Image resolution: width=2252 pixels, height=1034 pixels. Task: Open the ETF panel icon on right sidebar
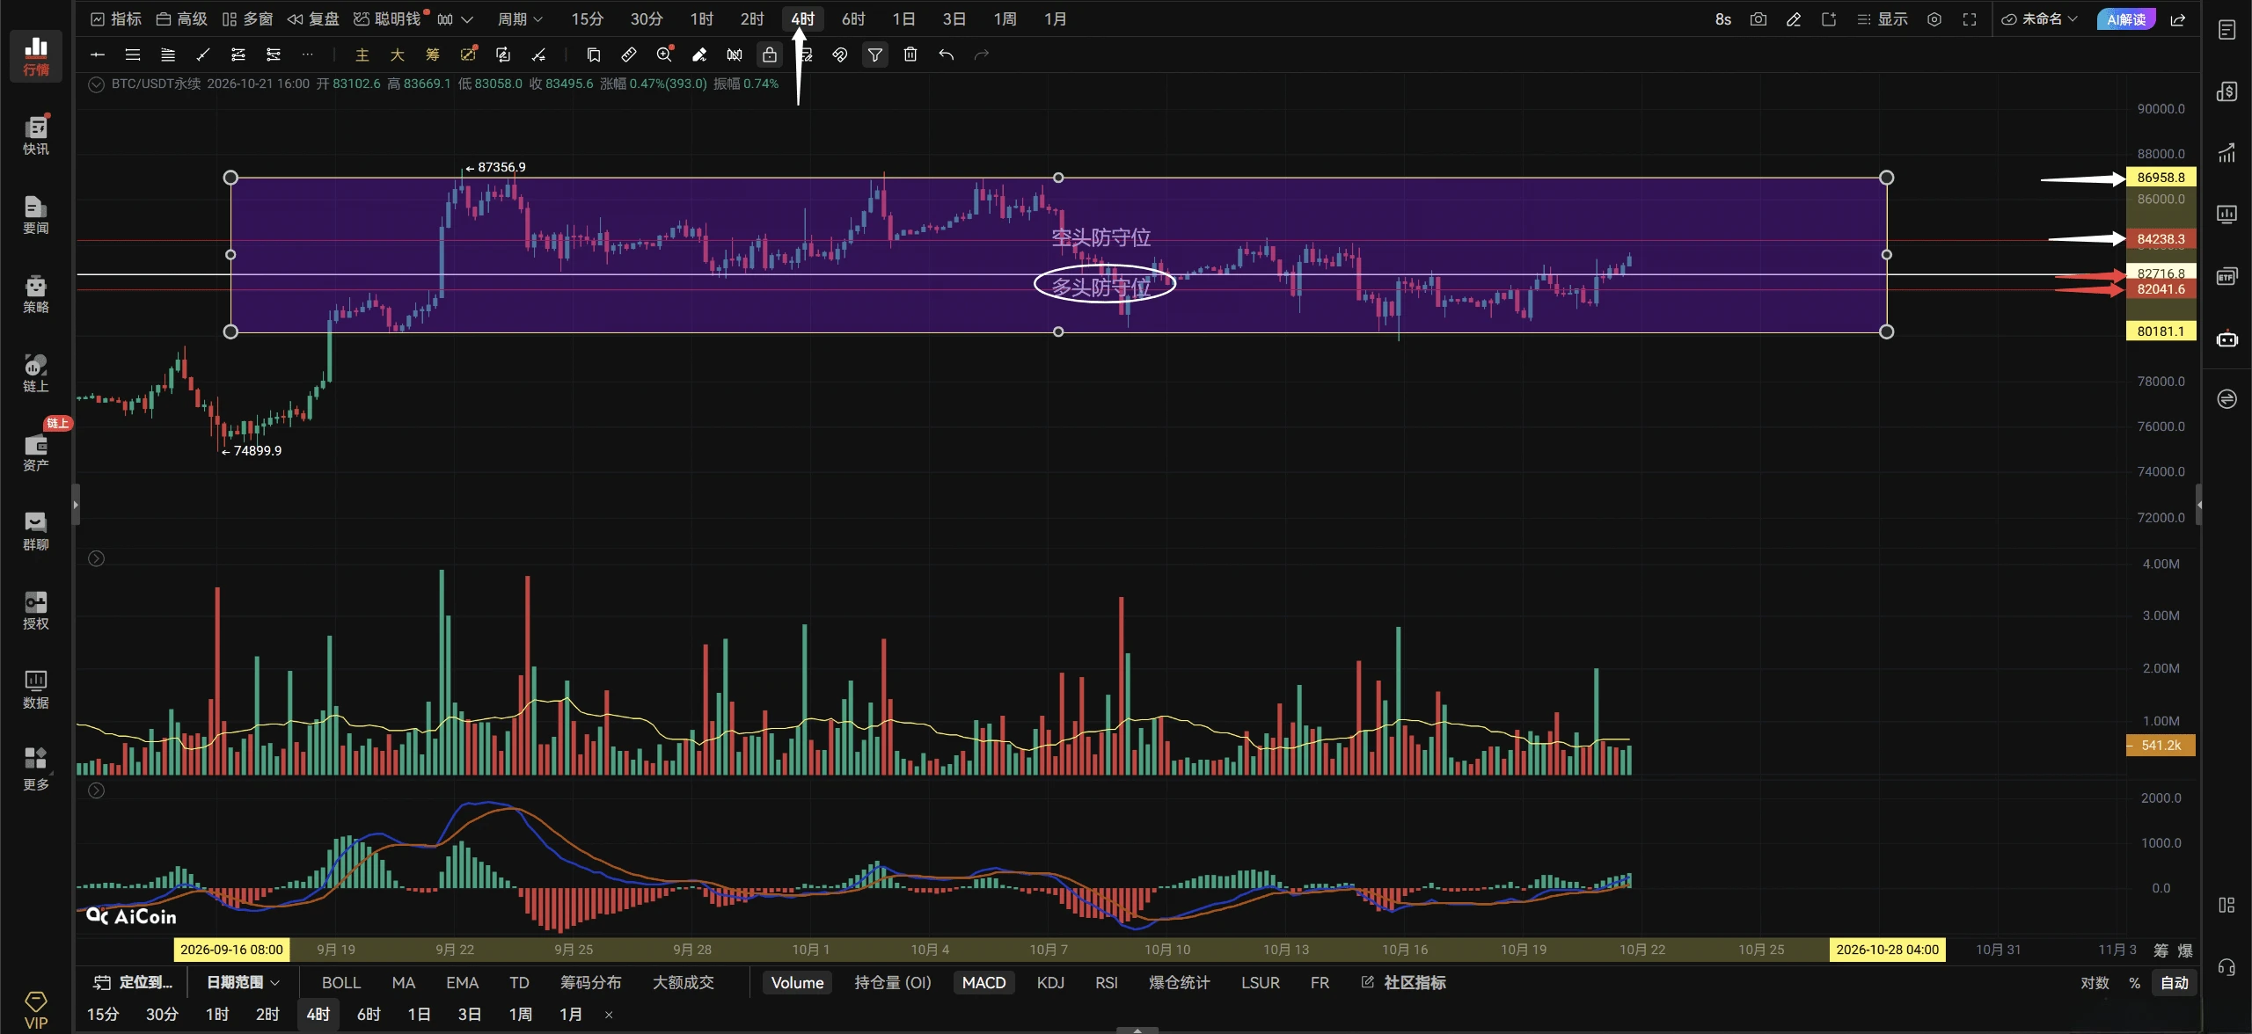click(2226, 276)
